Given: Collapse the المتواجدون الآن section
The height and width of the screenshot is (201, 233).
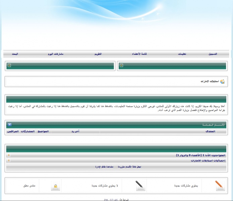Looking at the screenshot, I should tap(9, 155).
